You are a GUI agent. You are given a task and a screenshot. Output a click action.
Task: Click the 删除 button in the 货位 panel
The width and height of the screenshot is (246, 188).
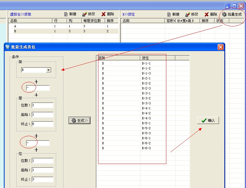click(211, 14)
